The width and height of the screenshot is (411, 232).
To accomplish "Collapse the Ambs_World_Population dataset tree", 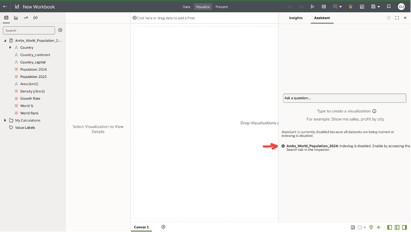I will coord(5,40).
